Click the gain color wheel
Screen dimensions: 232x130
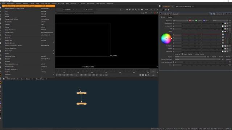click(x=166, y=39)
